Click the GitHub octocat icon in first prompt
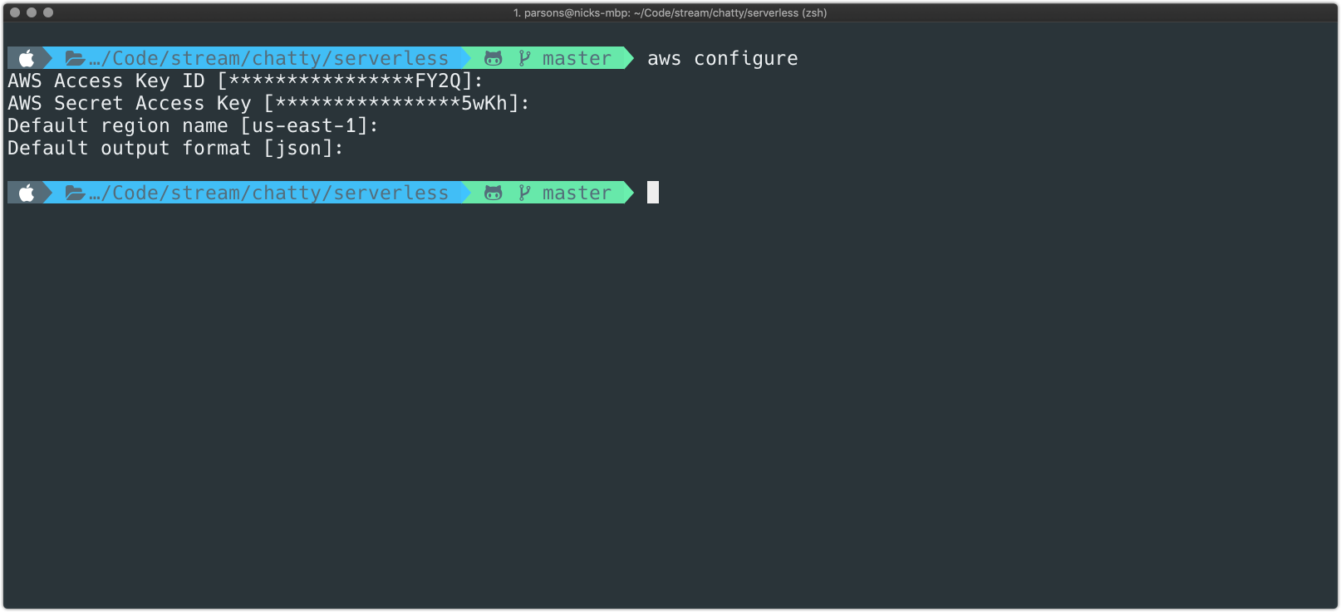The width and height of the screenshot is (1341, 612). pos(494,58)
